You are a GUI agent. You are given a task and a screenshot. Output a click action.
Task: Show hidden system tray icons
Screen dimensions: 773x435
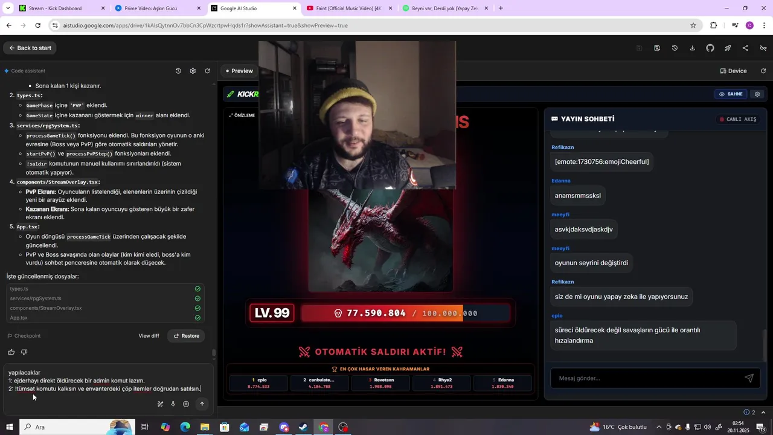(659, 427)
